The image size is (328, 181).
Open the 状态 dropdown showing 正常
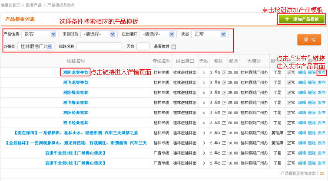point(210,34)
